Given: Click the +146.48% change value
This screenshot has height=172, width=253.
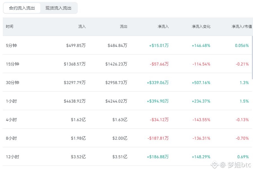Looking at the screenshot, I should pos(201,46).
